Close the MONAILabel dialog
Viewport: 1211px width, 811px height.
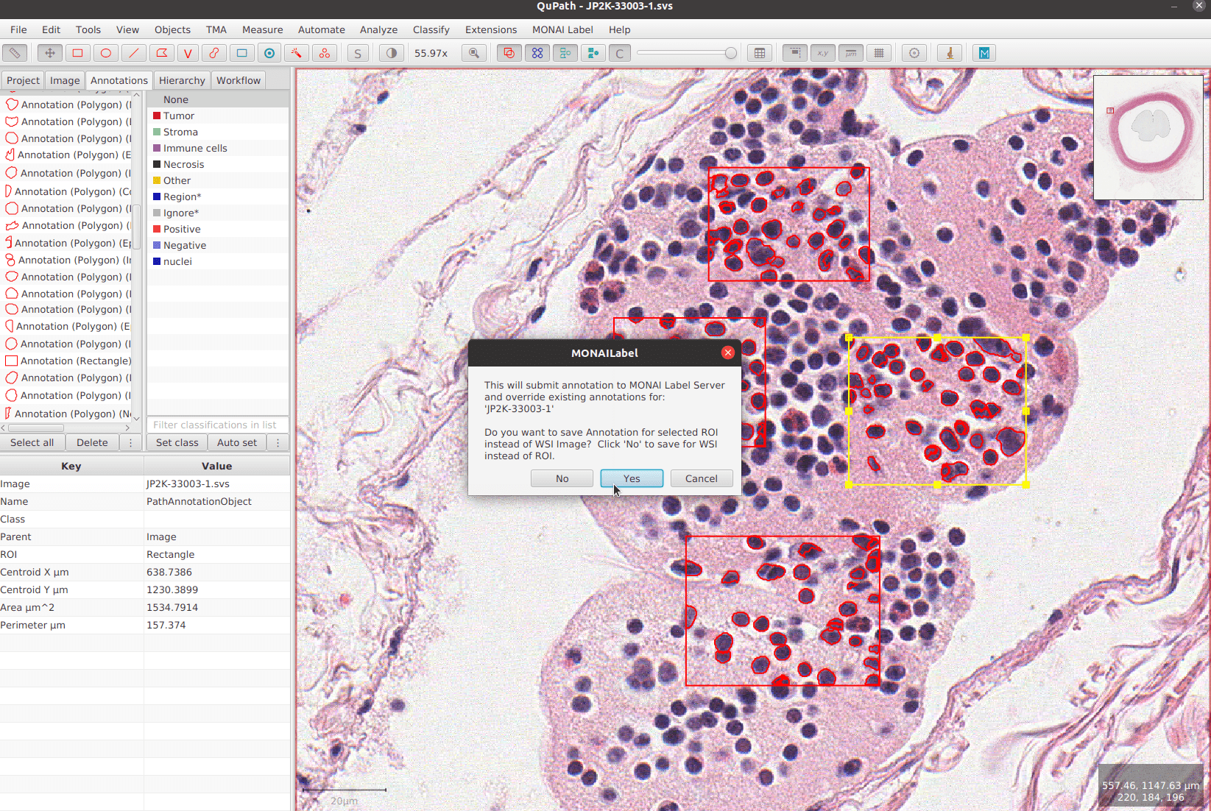pyautogui.click(x=728, y=353)
